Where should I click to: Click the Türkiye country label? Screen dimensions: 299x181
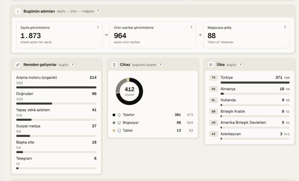[x=226, y=78]
